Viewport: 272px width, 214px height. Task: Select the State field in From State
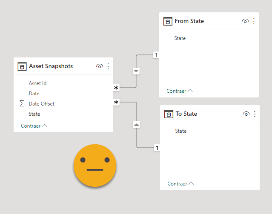(180, 38)
